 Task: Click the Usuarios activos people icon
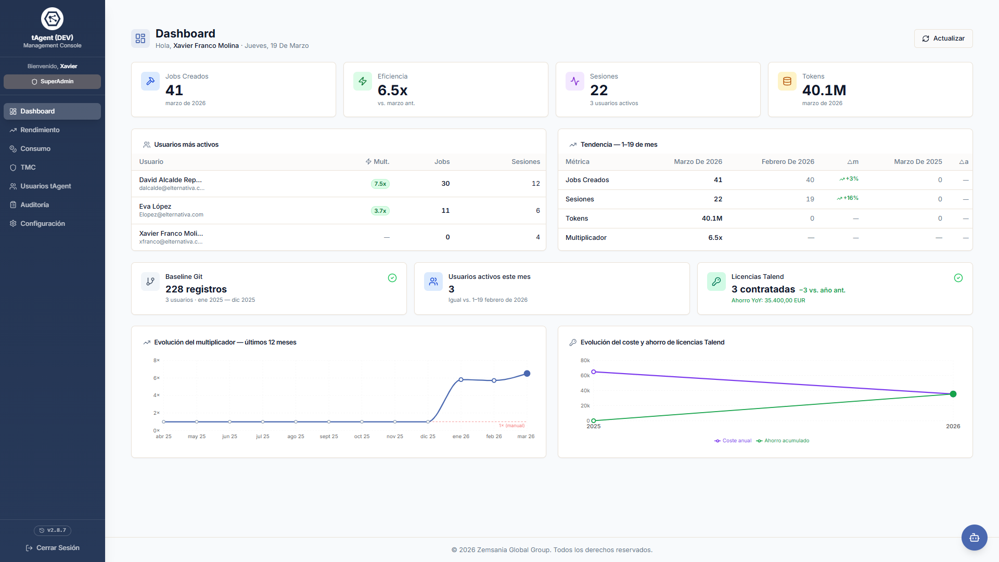pos(433,282)
